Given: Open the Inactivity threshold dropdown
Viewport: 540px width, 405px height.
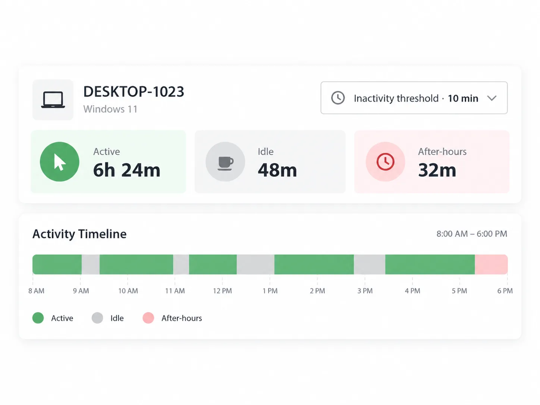Looking at the screenshot, I should (414, 98).
